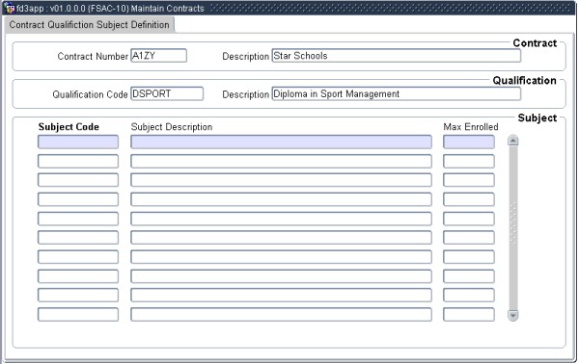Click the second row's Subject Description field
This screenshot has width=579, height=364.
coord(281,161)
